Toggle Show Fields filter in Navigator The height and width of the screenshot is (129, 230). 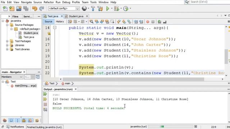click(11, 120)
